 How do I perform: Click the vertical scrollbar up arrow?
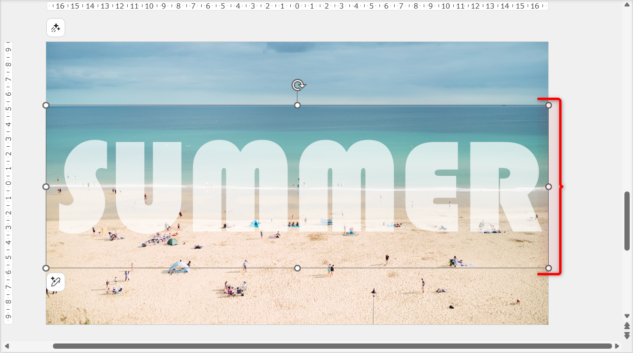627,4
